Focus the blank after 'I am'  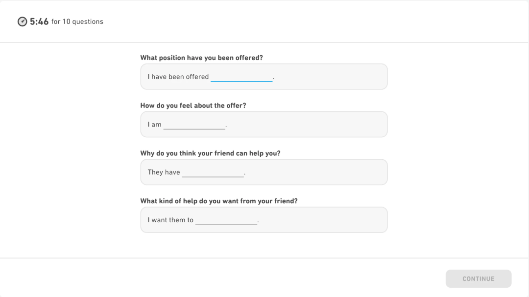tap(194, 125)
